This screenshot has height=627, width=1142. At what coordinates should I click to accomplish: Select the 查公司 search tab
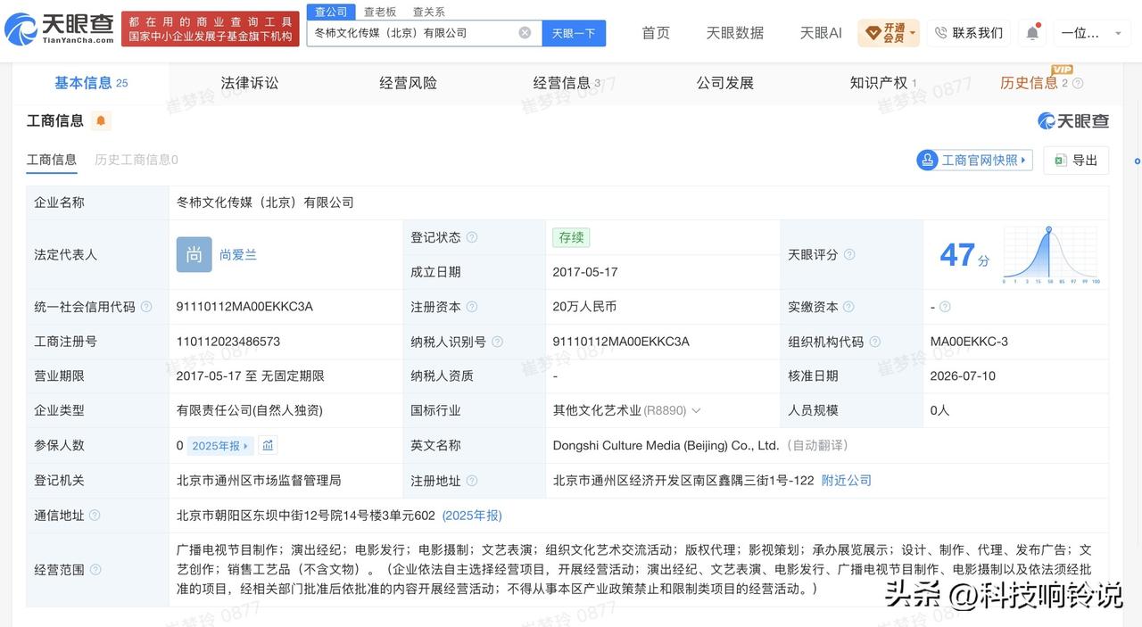332,12
